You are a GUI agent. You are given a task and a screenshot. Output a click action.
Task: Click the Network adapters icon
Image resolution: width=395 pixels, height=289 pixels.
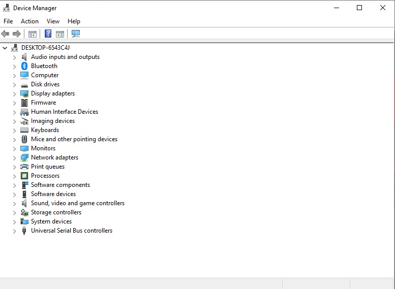click(24, 157)
